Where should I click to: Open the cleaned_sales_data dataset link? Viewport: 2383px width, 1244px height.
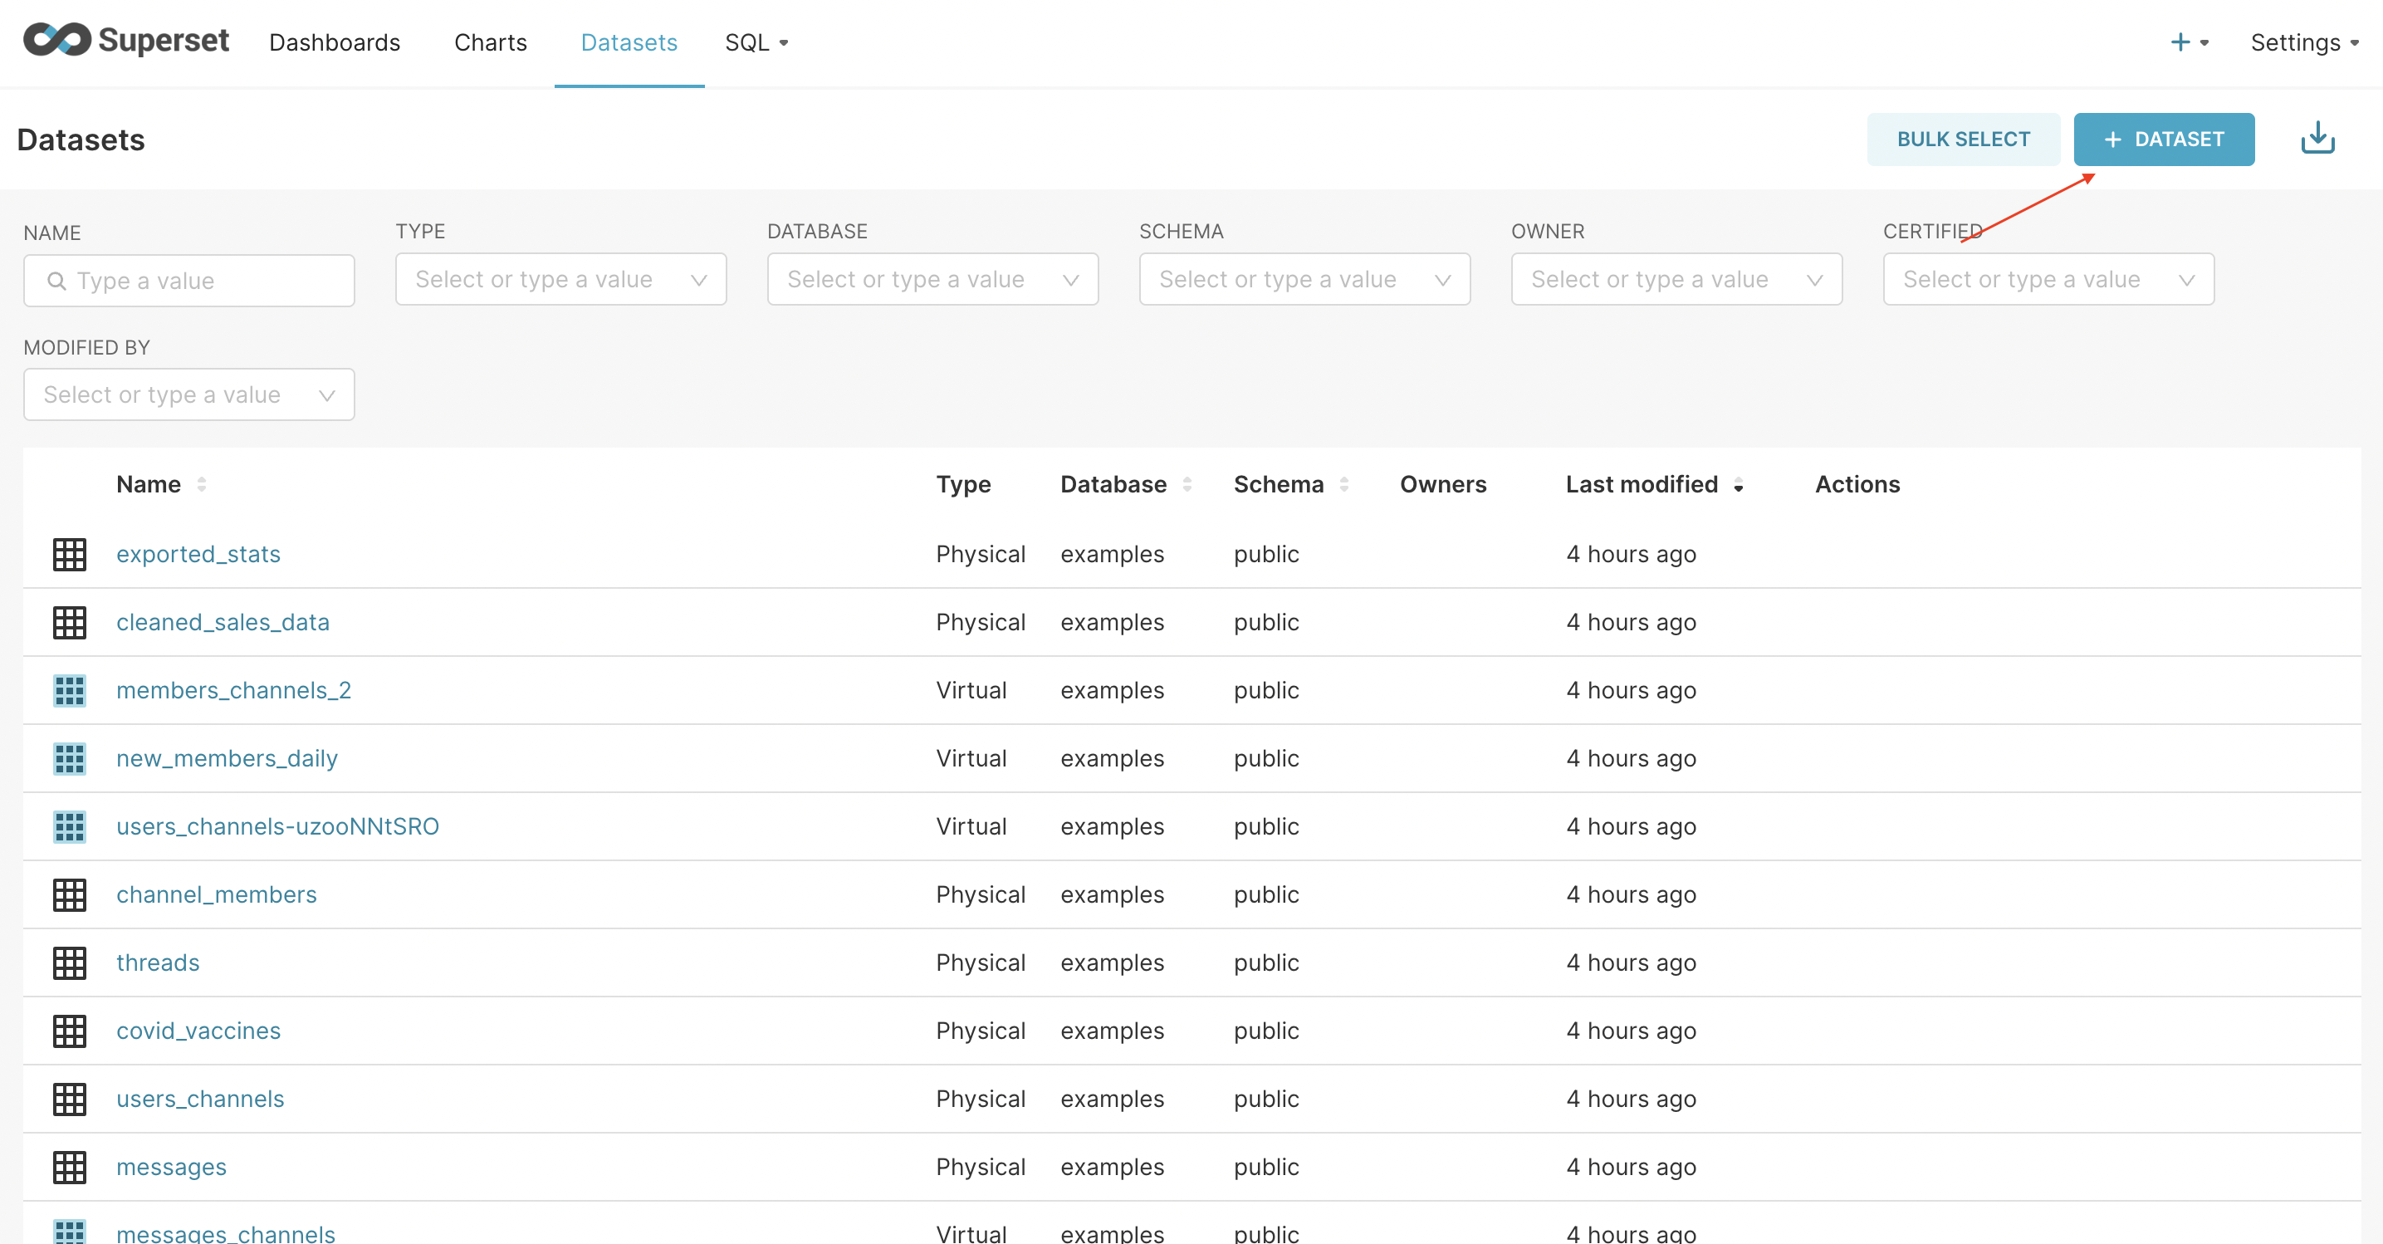(x=222, y=621)
